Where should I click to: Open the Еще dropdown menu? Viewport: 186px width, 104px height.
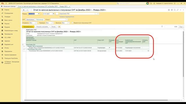point(181,27)
